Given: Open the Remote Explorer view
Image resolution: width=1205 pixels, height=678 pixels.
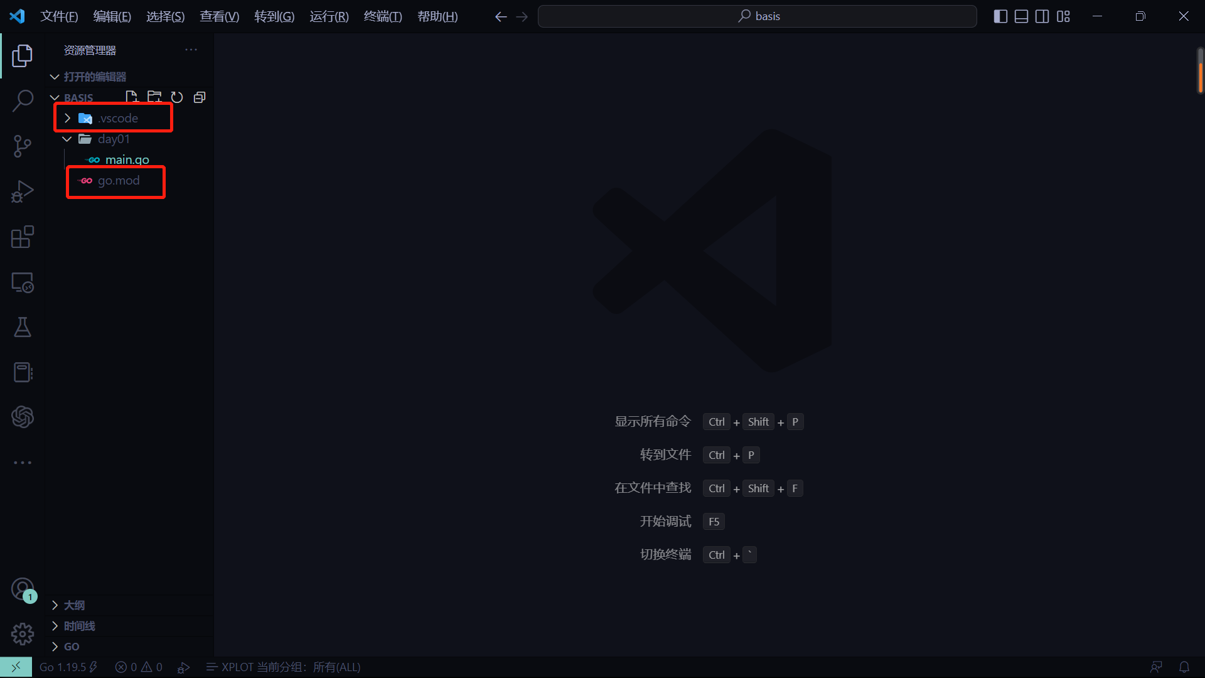Looking at the screenshot, I should pyautogui.click(x=23, y=282).
